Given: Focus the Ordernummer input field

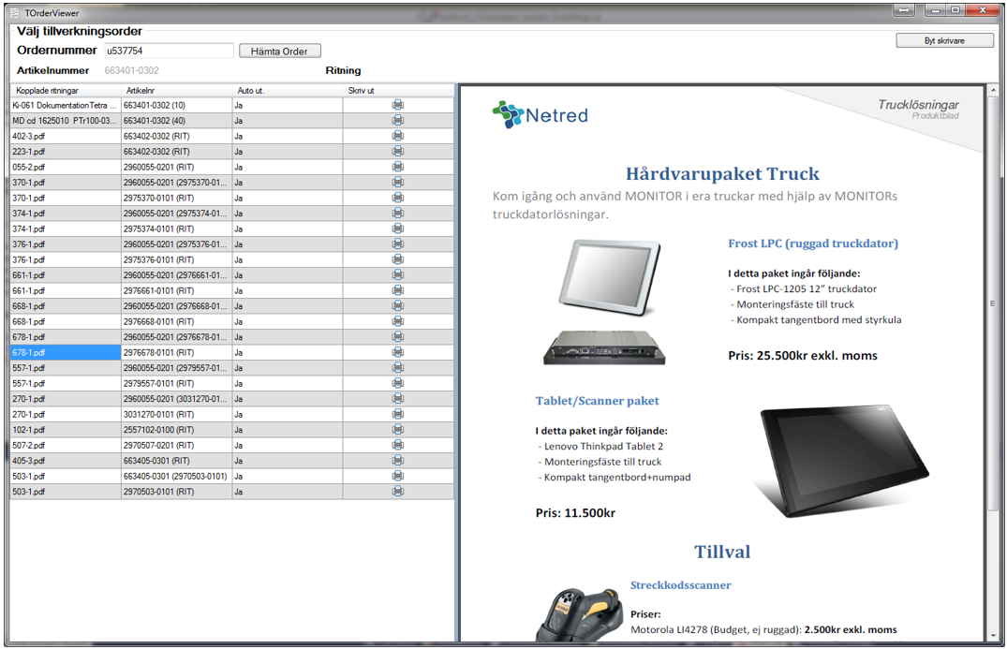Looking at the screenshot, I should coord(169,51).
